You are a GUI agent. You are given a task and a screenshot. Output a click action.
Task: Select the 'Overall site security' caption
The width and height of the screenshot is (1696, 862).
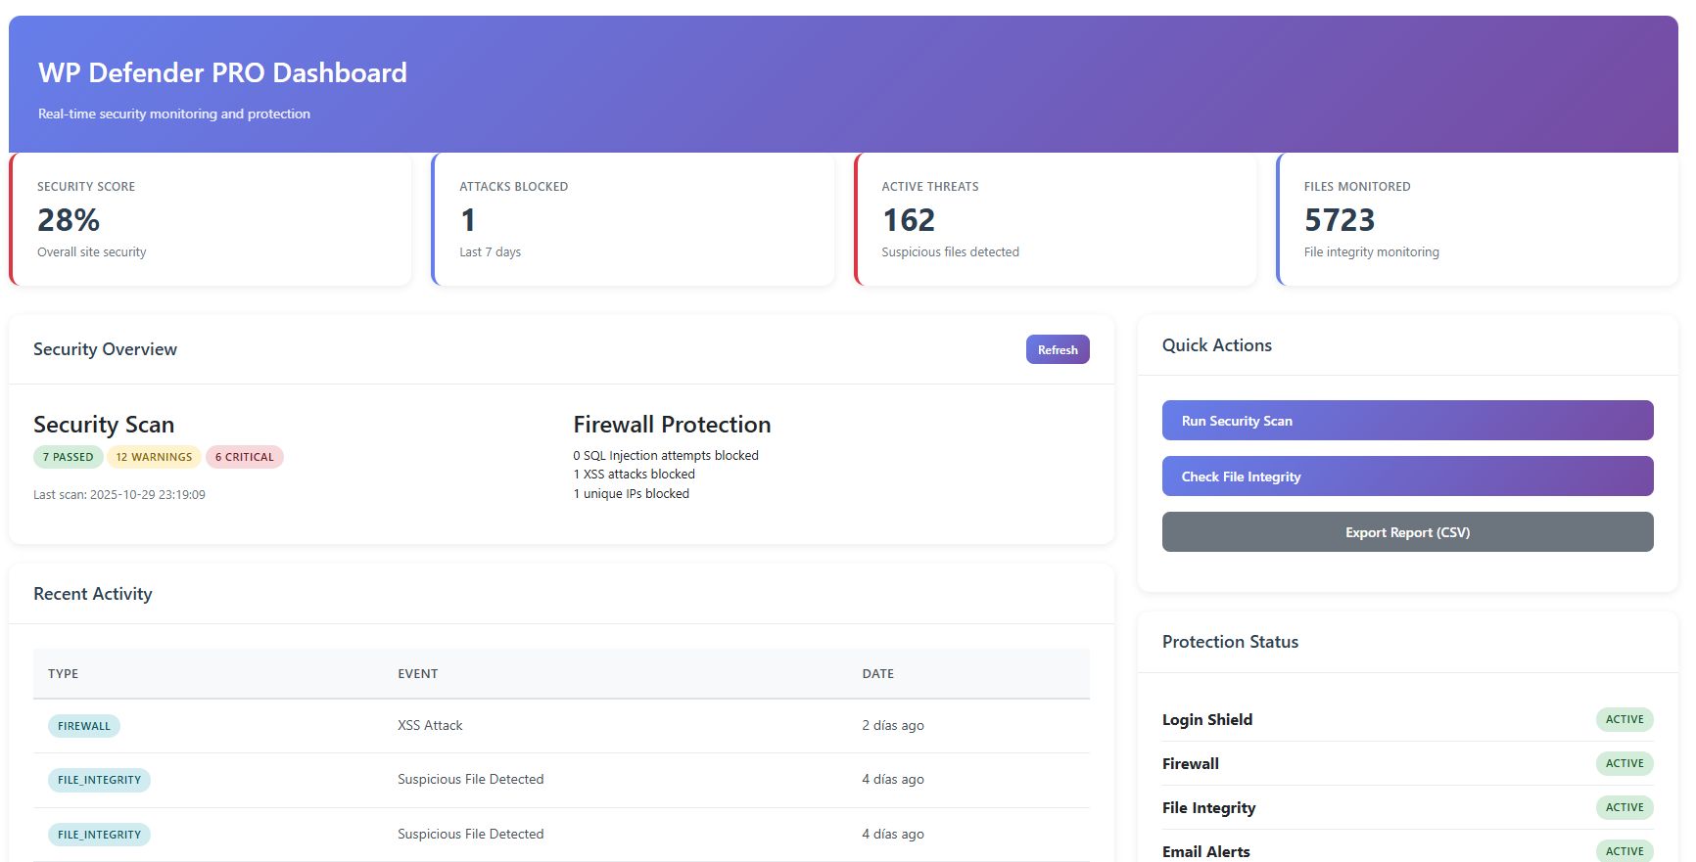[92, 252]
